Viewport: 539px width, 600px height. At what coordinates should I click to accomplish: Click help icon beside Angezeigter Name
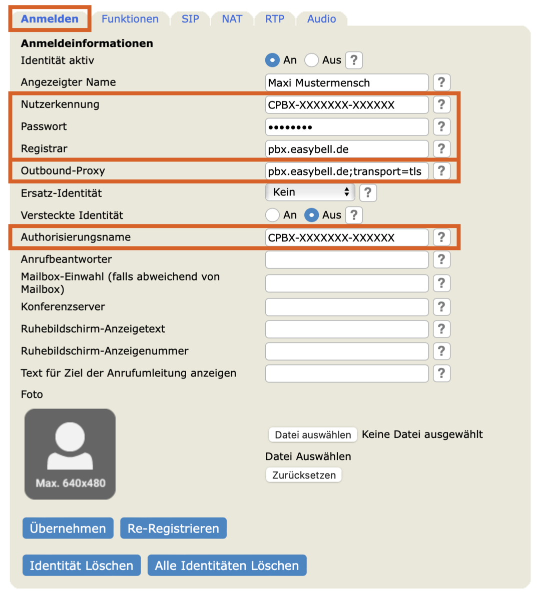tap(441, 82)
